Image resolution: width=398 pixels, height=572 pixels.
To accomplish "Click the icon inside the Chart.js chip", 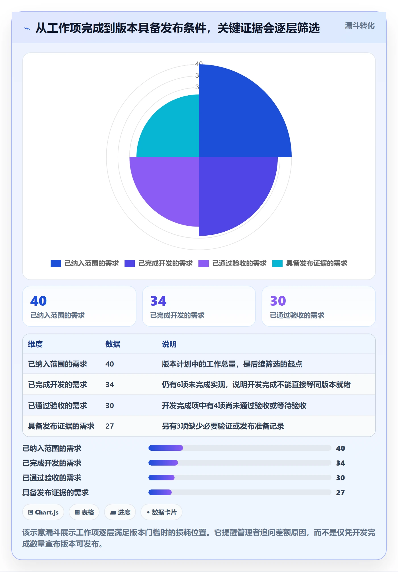I will pyautogui.click(x=31, y=513).
